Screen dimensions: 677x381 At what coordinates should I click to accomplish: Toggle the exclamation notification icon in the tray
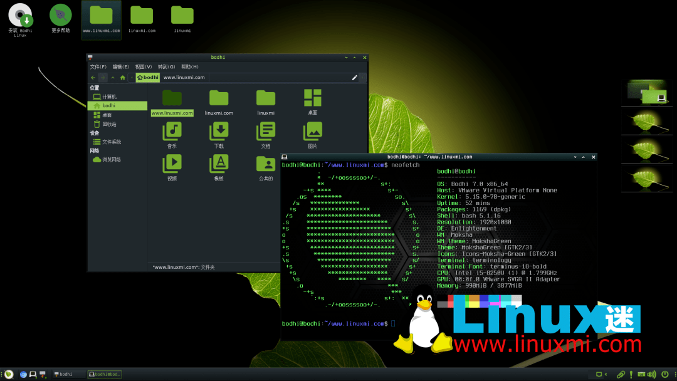point(631,374)
